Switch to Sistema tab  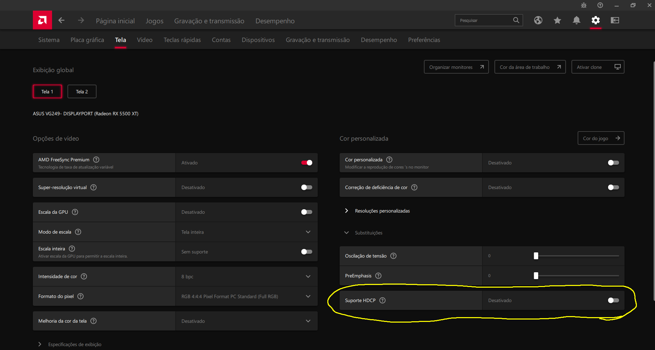(49, 40)
